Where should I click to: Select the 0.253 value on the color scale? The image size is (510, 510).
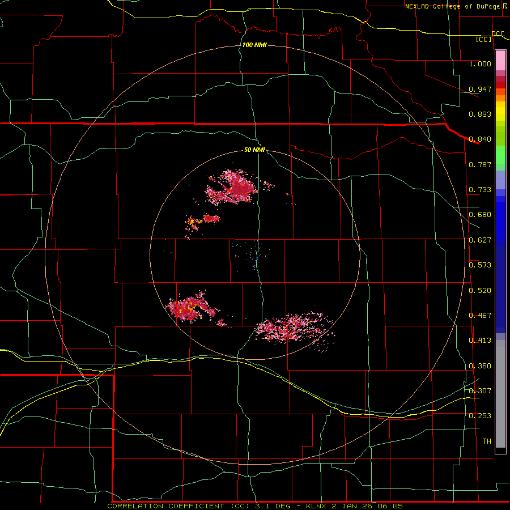(x=480, y=416)
